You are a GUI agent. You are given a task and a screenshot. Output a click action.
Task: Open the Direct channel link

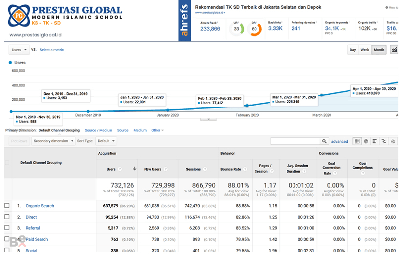pyautogui.click(x=31, y=217)
